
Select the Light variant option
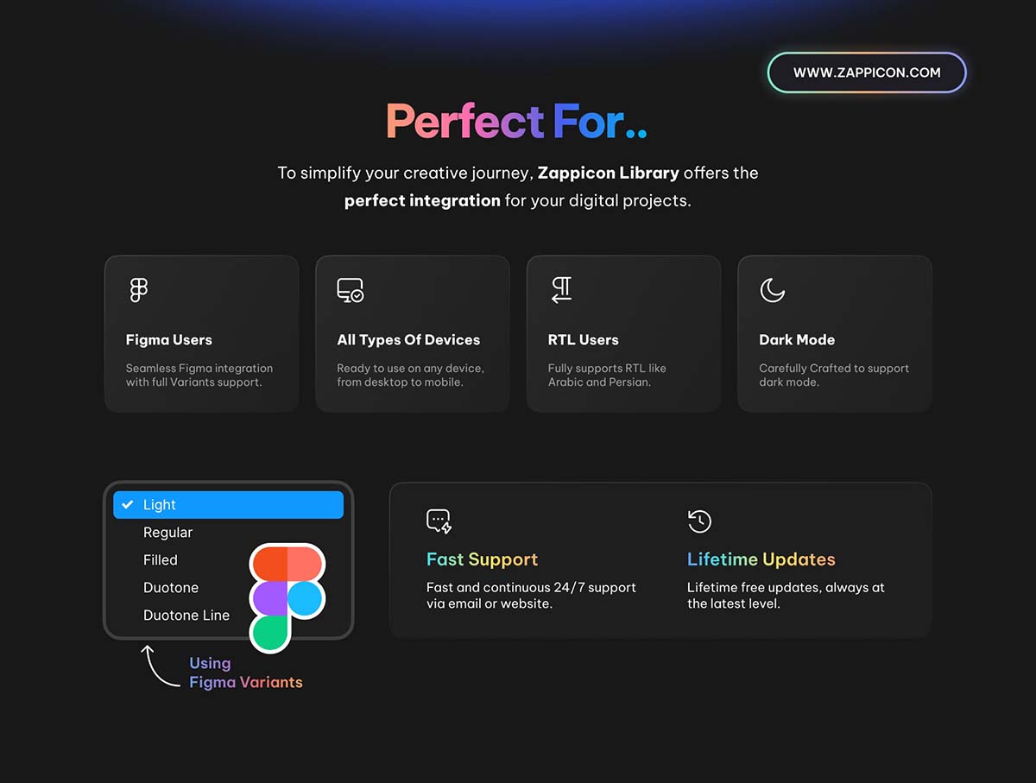(228, 505)
